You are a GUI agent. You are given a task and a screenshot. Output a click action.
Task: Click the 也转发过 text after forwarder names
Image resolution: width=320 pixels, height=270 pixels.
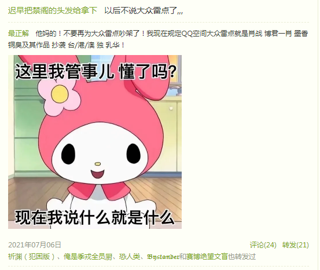tap(242, 256)
